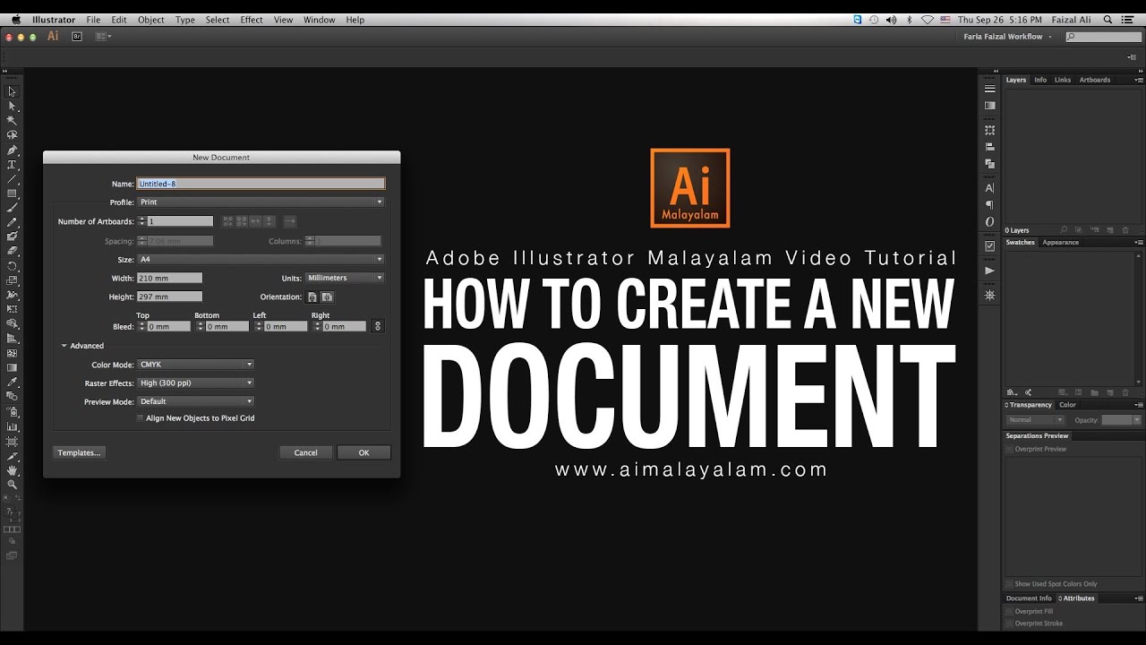Click the Top bleed stepper arrows

tap(141, 327)
